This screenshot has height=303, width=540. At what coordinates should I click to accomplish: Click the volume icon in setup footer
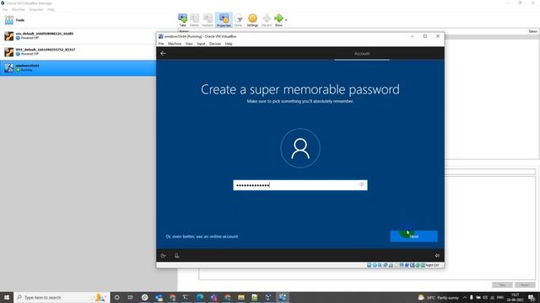(437, 255)
